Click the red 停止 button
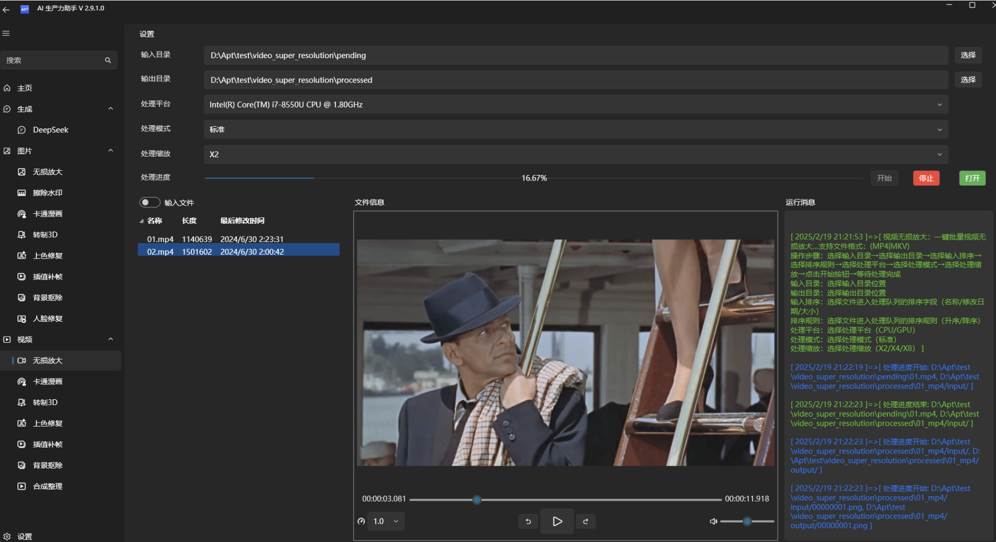996x542 pixels. [926, 178]
